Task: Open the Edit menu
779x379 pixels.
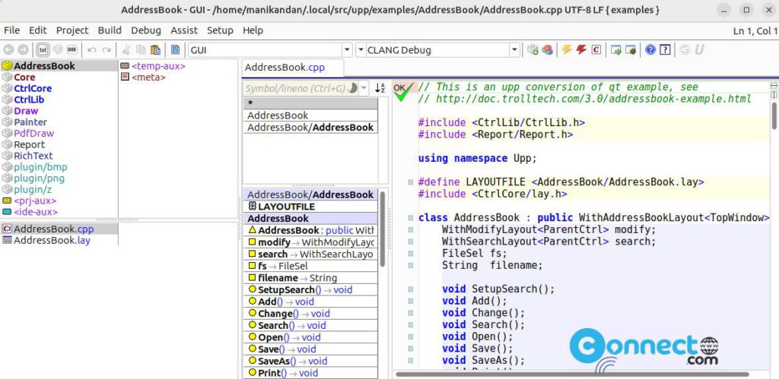Action: tap(38, 30)
